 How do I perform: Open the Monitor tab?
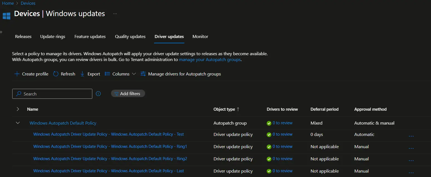[x=200, y=36]
